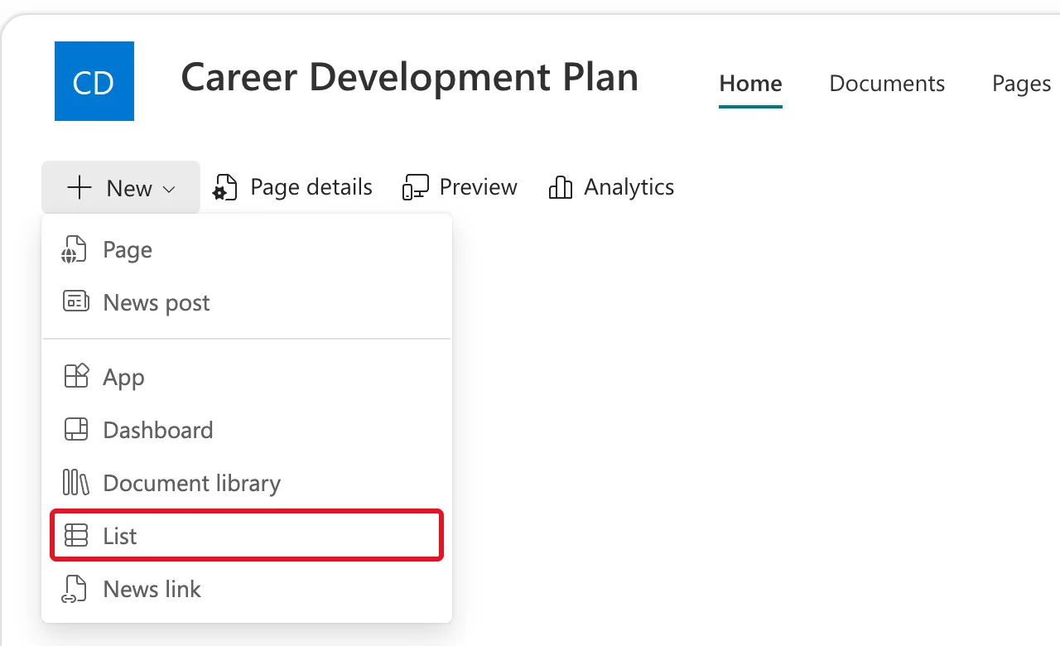Viewport: 1060px width, 646px height.
Task: Click the Page details gear-document icon
Action: click(225, 187)
